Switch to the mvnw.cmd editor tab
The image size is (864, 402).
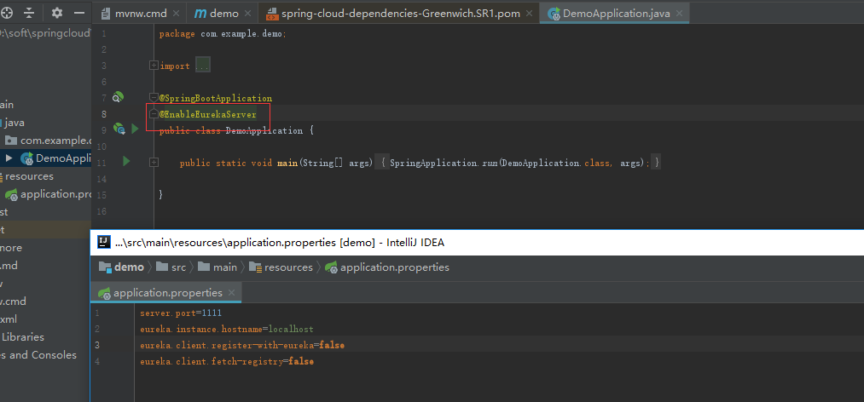coord(141,14)
